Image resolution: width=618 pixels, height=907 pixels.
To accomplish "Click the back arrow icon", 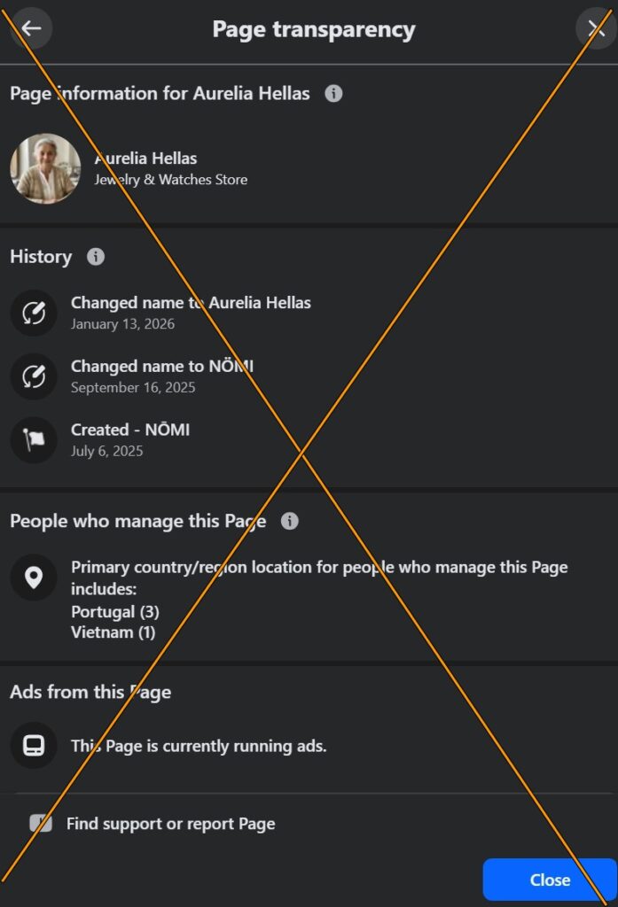I will click(31, 28).
